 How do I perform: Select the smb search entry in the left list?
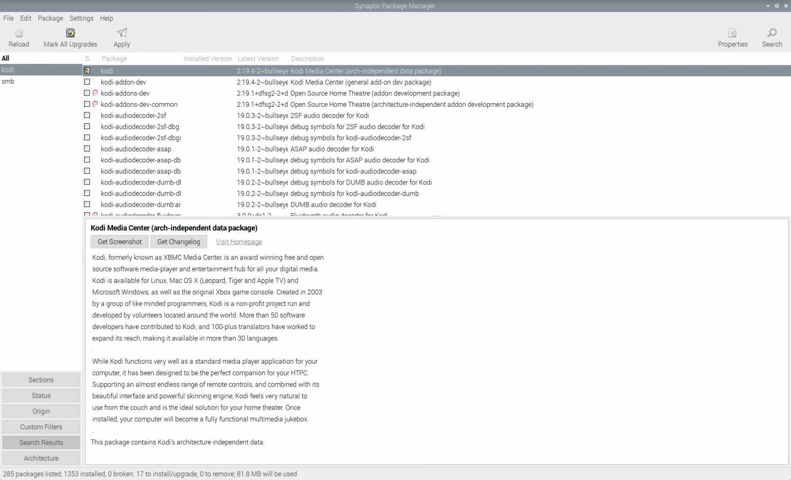(41, 81)
